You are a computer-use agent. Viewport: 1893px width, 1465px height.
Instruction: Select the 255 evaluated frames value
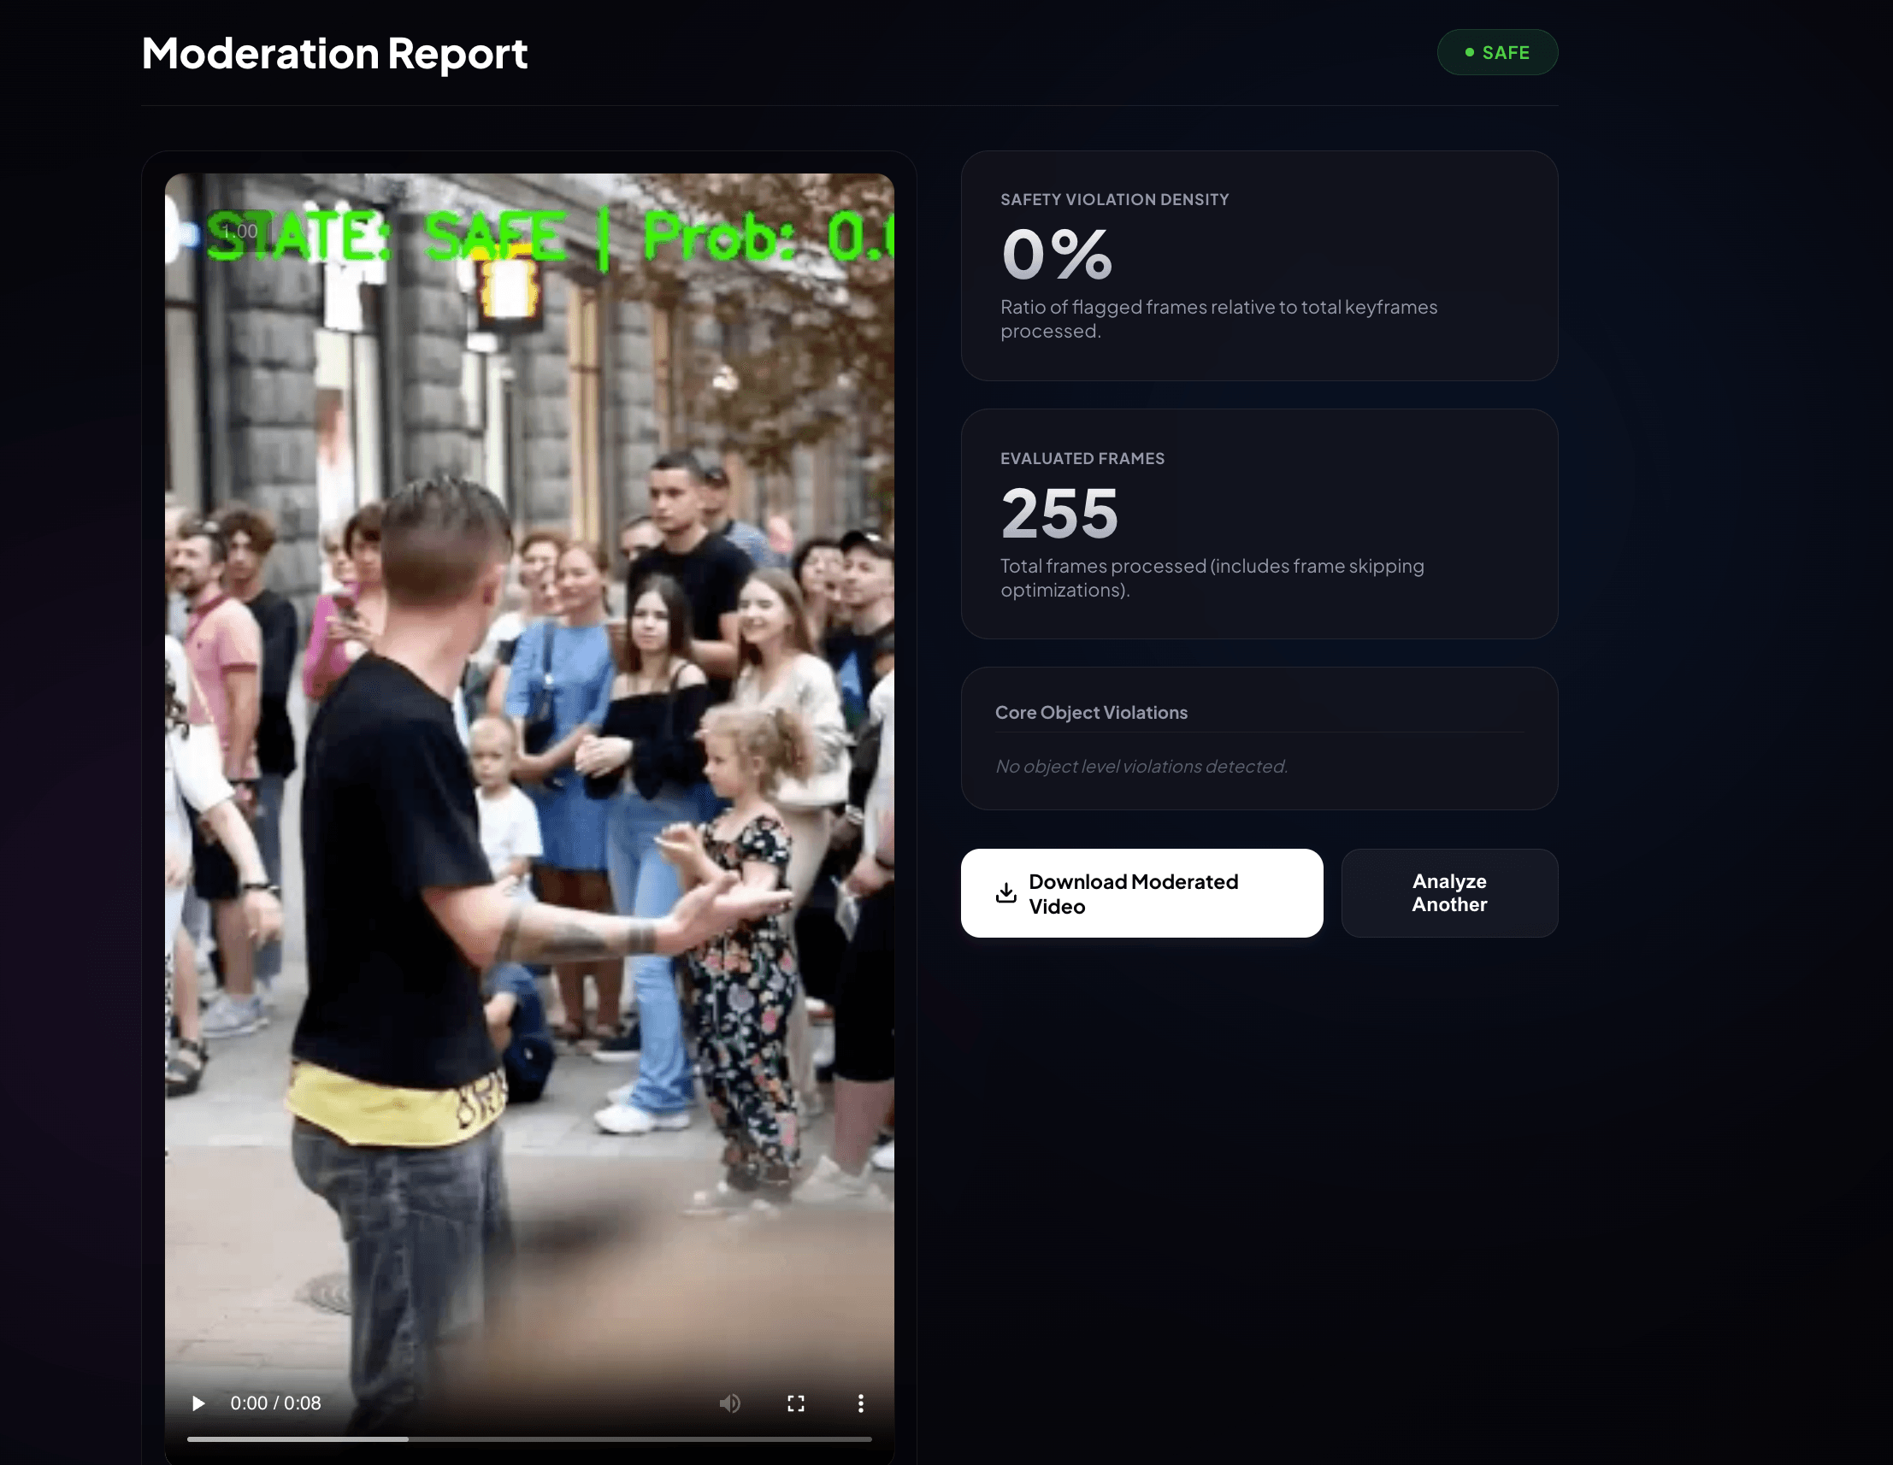(x=1059, y=513)
